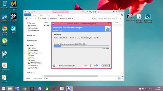Open xpadder folder on desktop
Viewport: 163px width, 91px height.
point(5,79)
